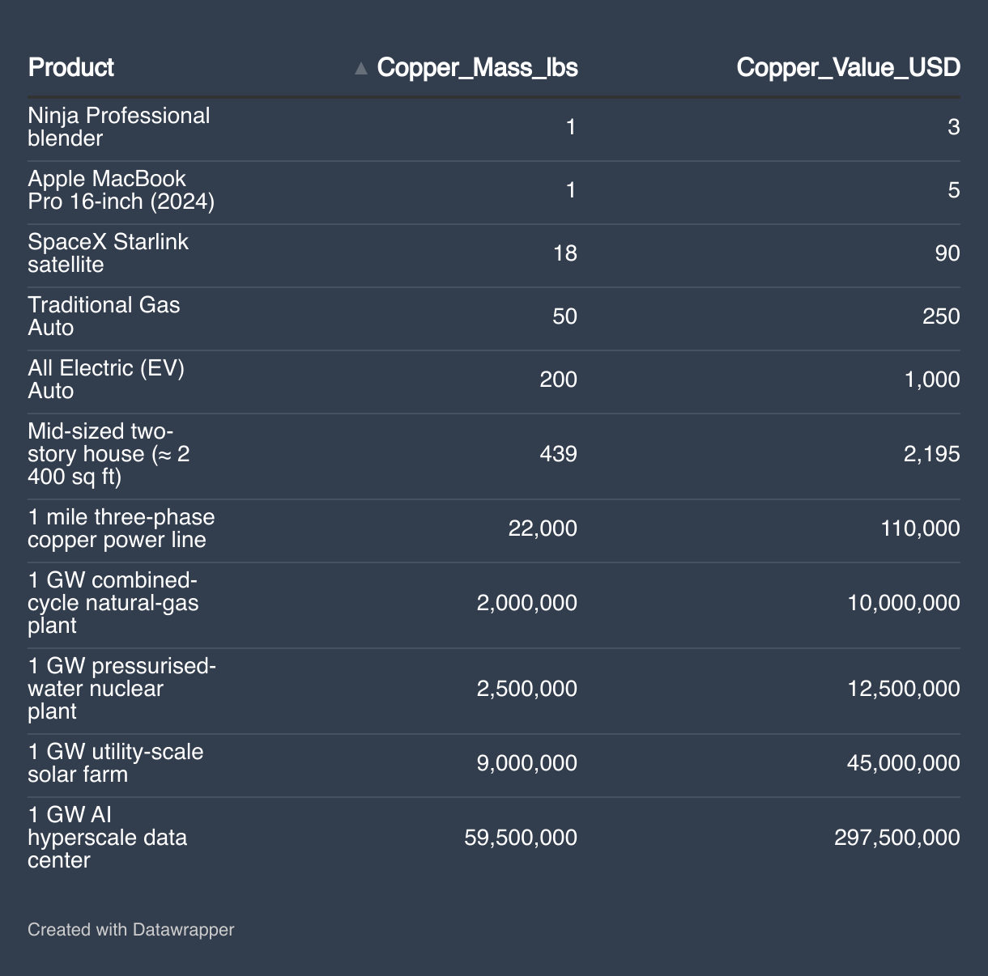Click the Mid-sized two-story house entry
988x976 pixels.
point(109,454)
